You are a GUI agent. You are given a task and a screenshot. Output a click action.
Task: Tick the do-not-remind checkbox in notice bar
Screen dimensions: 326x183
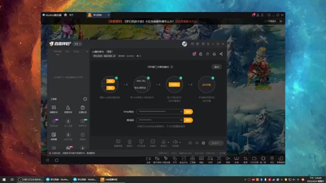click(266, 22)
